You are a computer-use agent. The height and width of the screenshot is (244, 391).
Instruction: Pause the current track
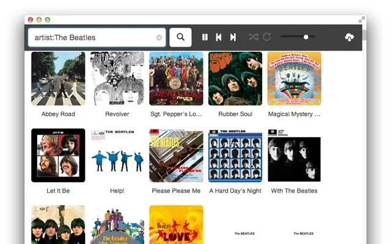pos(205,37)
